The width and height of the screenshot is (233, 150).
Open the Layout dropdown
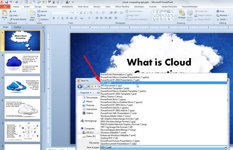[43, 11]
